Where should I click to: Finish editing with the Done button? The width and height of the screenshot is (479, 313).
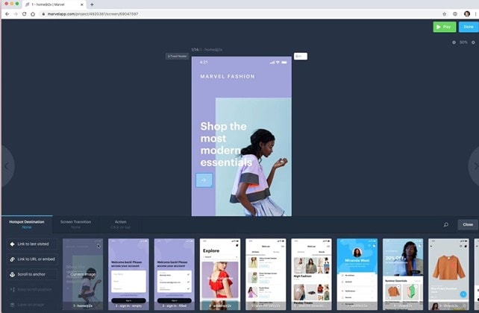(469, 27)
